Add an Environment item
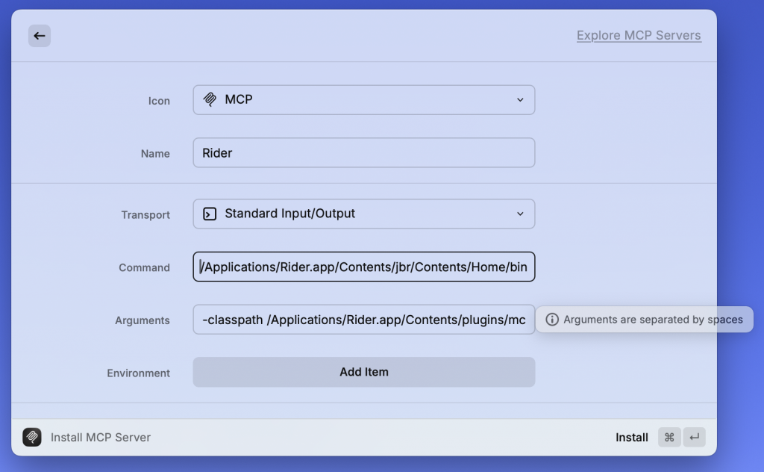 coord(364,372)
